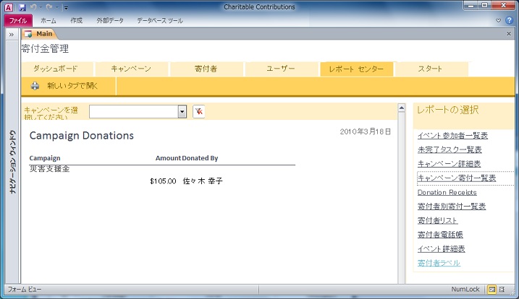Click the Campaign Donations report title

pyautogui.click(x=81, y=136)
